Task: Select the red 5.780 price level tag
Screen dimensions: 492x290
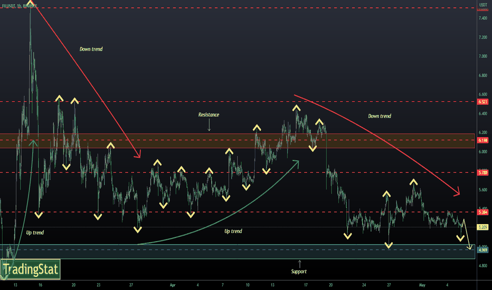Action: [482, 173]
